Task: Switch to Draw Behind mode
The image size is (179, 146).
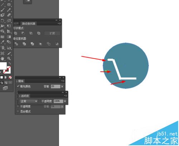Action: coord(6,83)
